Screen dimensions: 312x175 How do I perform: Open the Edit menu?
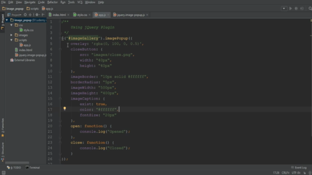coord(11,2)
